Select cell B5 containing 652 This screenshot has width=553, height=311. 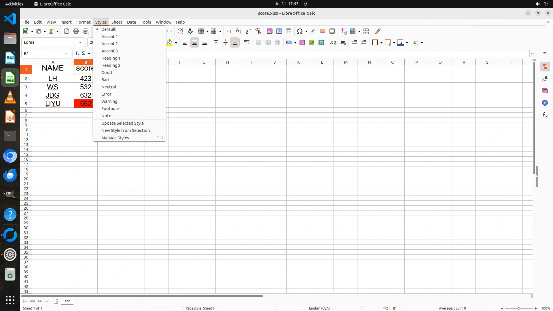pyautogui.click(x=83, y=104)
